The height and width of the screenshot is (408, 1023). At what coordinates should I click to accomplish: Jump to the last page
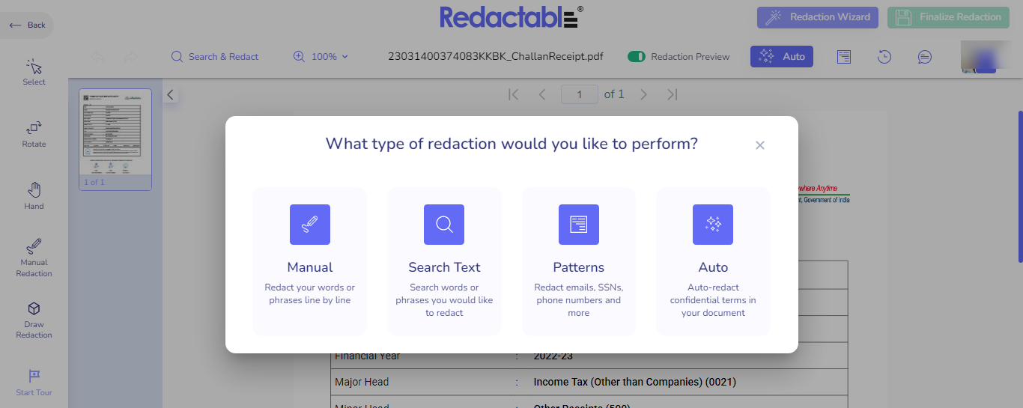(673, 94)
